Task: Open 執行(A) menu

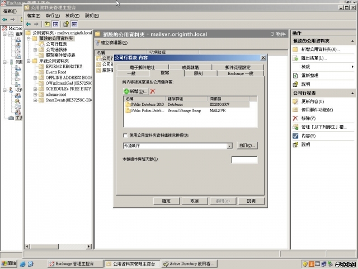Action: pyautogui.click(x=53, y=16)
